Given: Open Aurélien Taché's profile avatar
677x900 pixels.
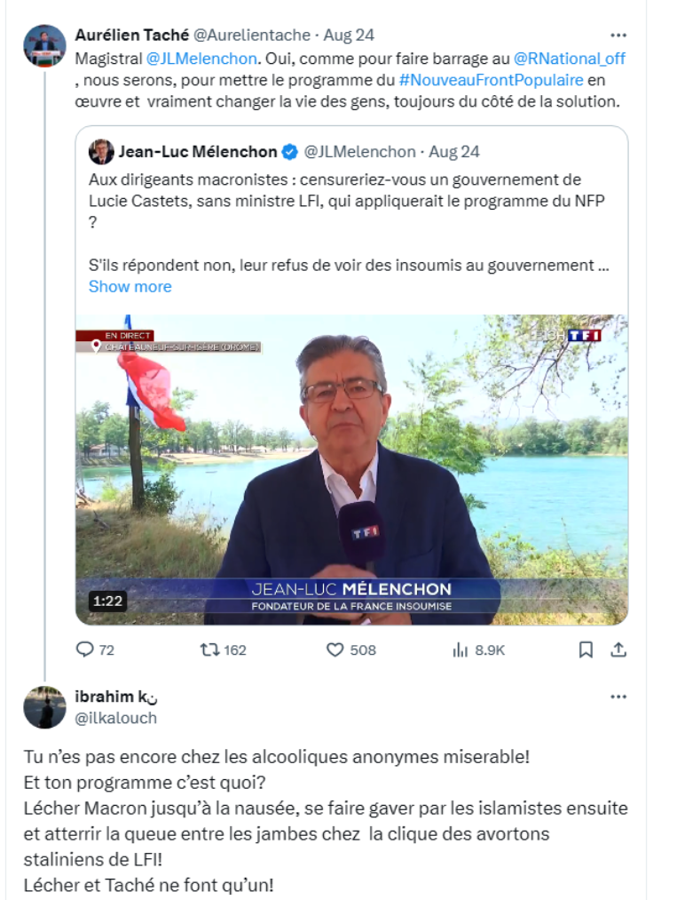Looking at the screenshot, I should (44, 46).
